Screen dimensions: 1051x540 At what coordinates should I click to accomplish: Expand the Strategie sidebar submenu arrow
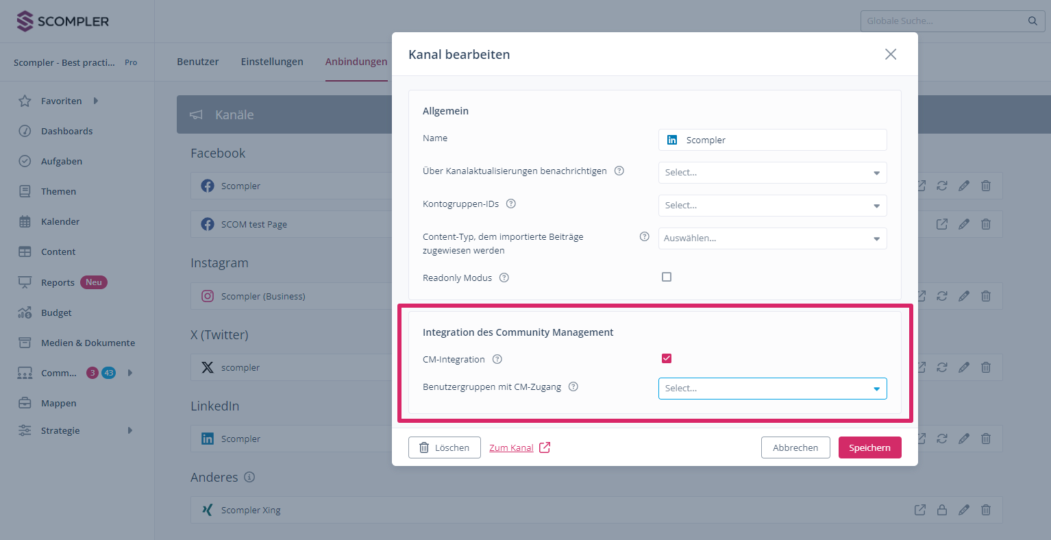click(130, 431)
